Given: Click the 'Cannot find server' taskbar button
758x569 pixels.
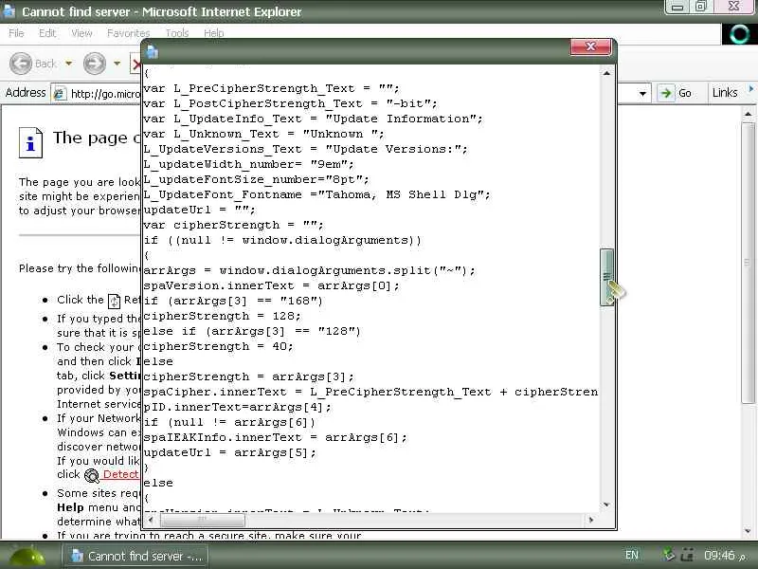Looking at the screenshot, I should 135,557.
